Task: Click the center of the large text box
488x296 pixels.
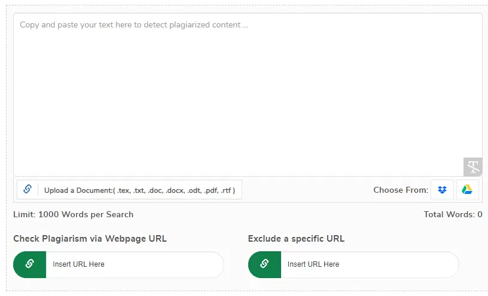Action: (x=248, y=94)
